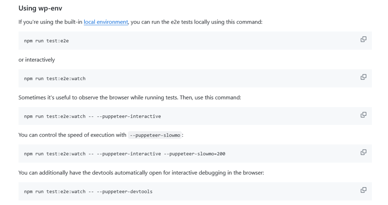Click the inline --puppeteer-slowmo code in the paragraph

click(x=155, y=135)
